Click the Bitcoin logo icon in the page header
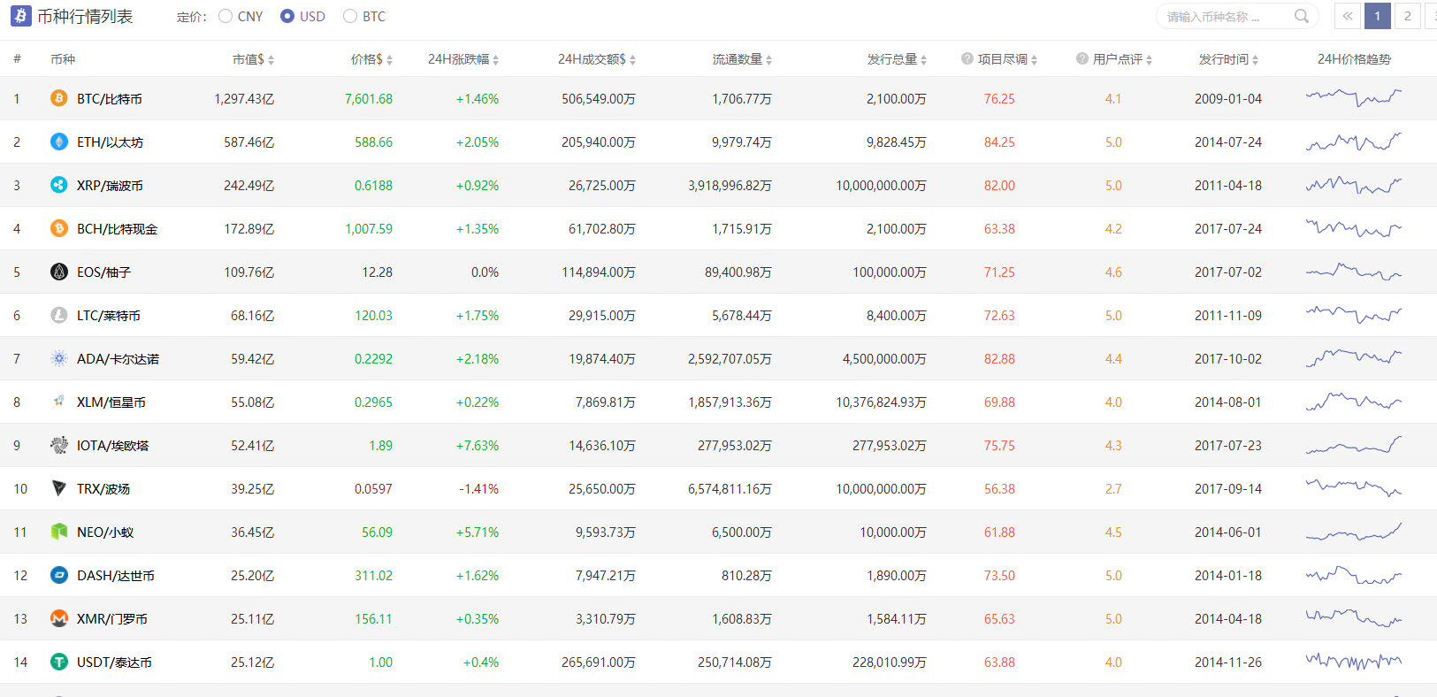The height and width of the screenshot is (697, 1437). 20,16
